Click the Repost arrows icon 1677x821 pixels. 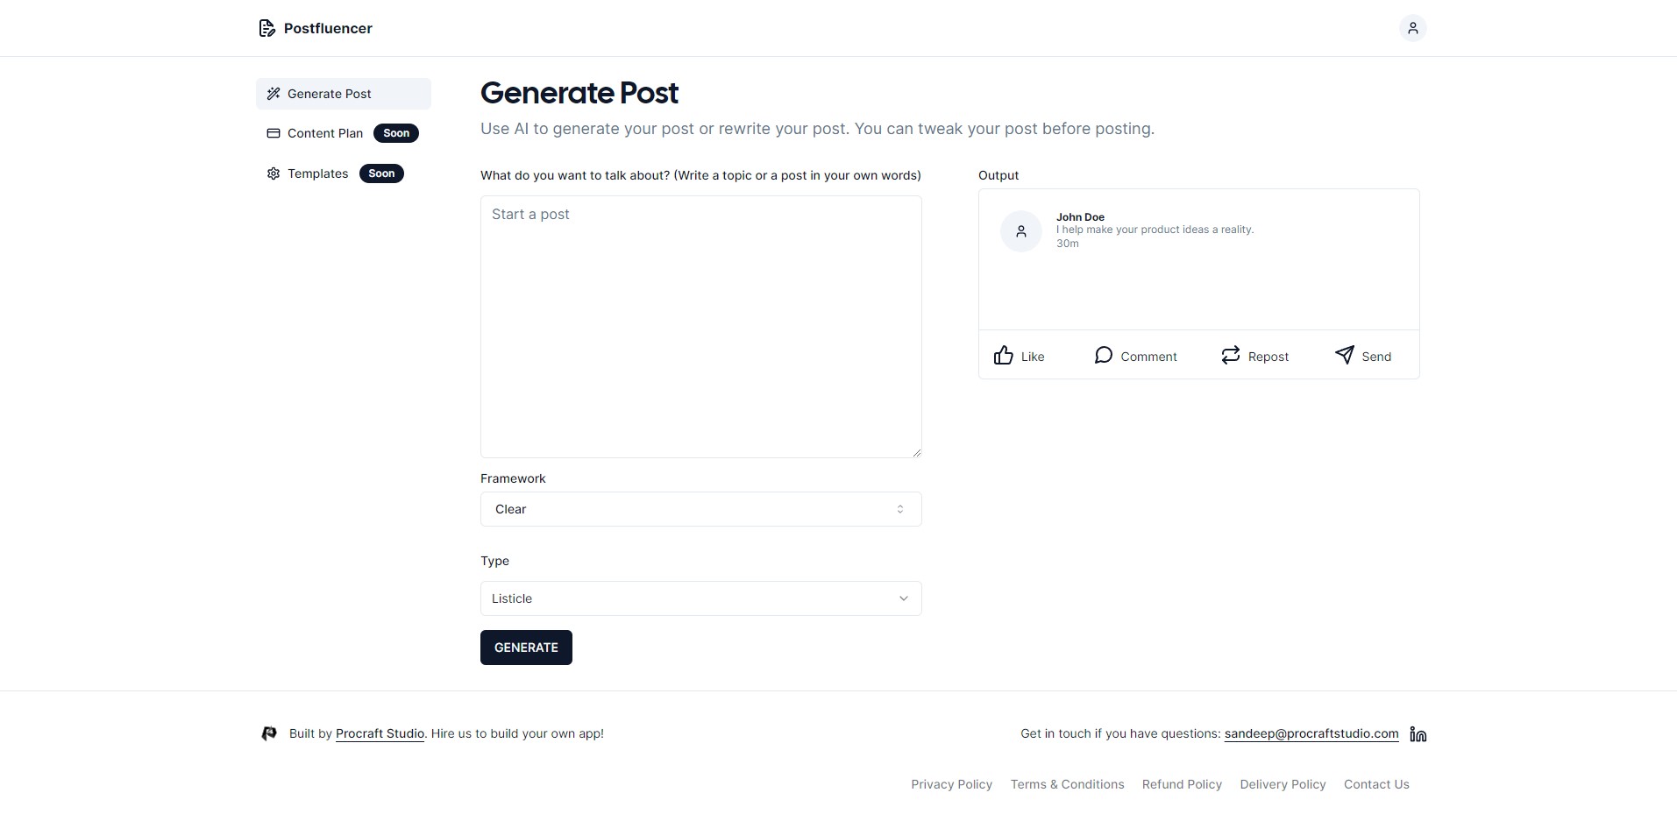point(1231,355)
